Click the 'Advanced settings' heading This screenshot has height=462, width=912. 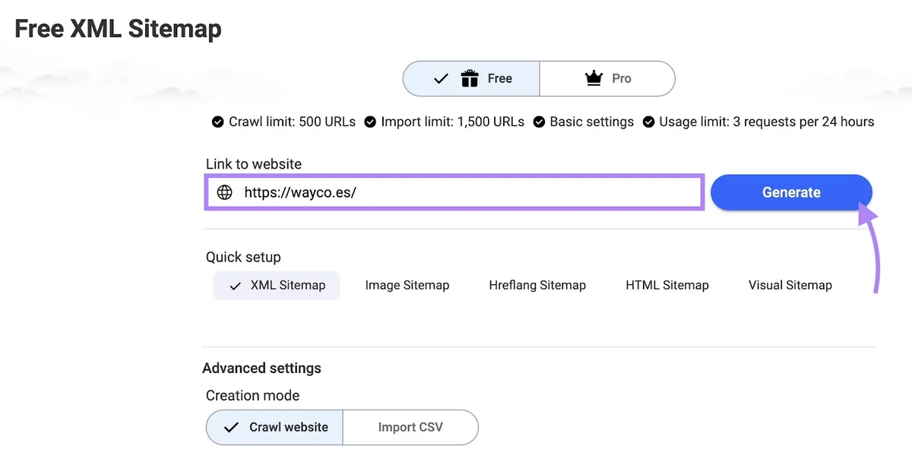point(261,369)
